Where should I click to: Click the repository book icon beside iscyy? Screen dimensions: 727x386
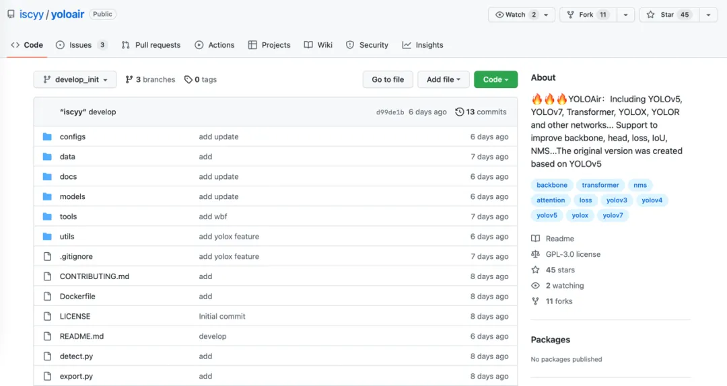(11, 14)
